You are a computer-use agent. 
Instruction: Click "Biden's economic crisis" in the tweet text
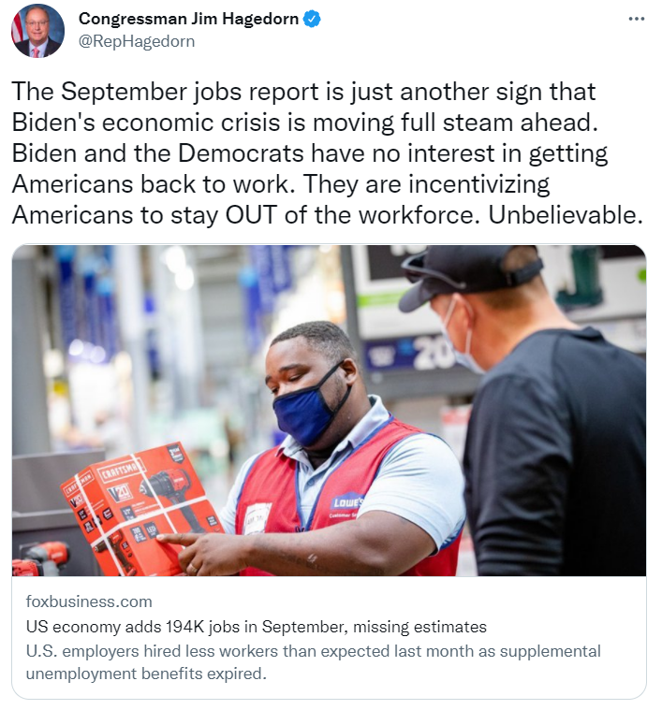pyautogui.click(x=145, y=123)
